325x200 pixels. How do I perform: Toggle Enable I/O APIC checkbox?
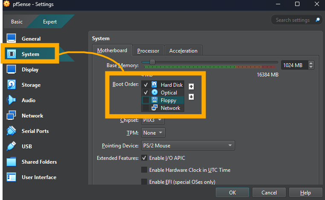click(x=144, y=158)
